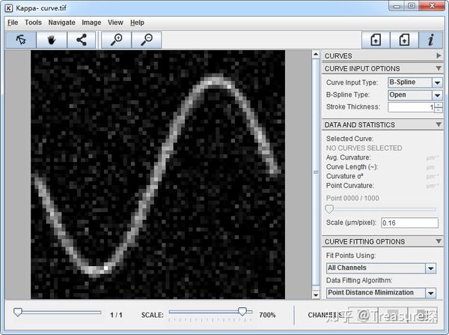449x335 pixels.
Task: Zoom in with magnifier plus icon
Action: click(117, 40)
